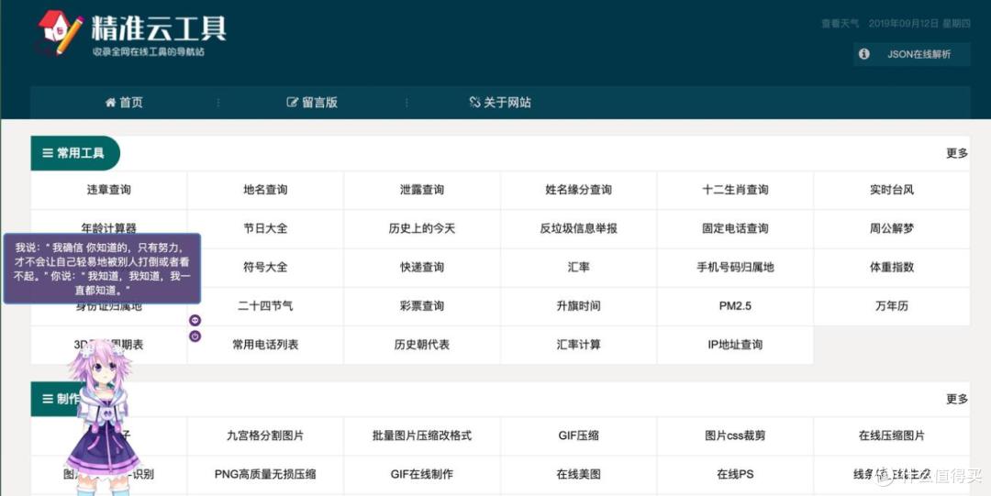Open the 批量图片压缩改格式 tool
991x496 pixels.
422,435
